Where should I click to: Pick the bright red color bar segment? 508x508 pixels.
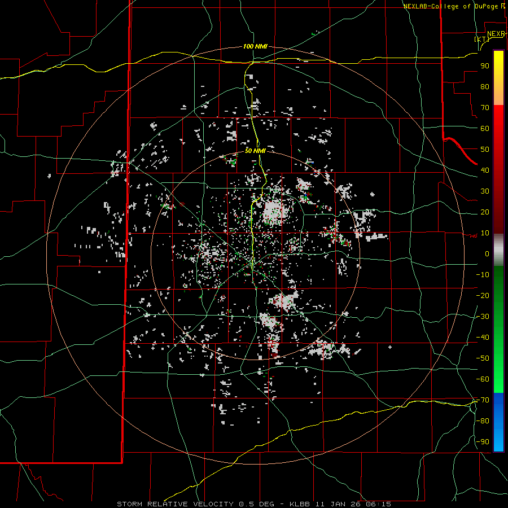pyautogui.click(x=498, y=120)
